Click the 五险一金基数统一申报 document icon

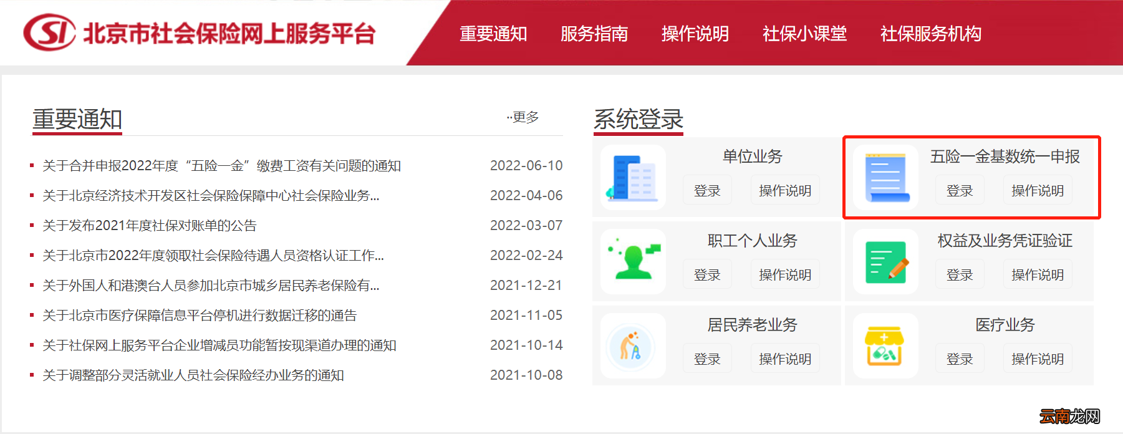coord(886,177)
